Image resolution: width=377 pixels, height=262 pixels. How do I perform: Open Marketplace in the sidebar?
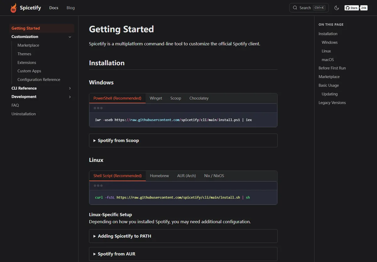28,45
